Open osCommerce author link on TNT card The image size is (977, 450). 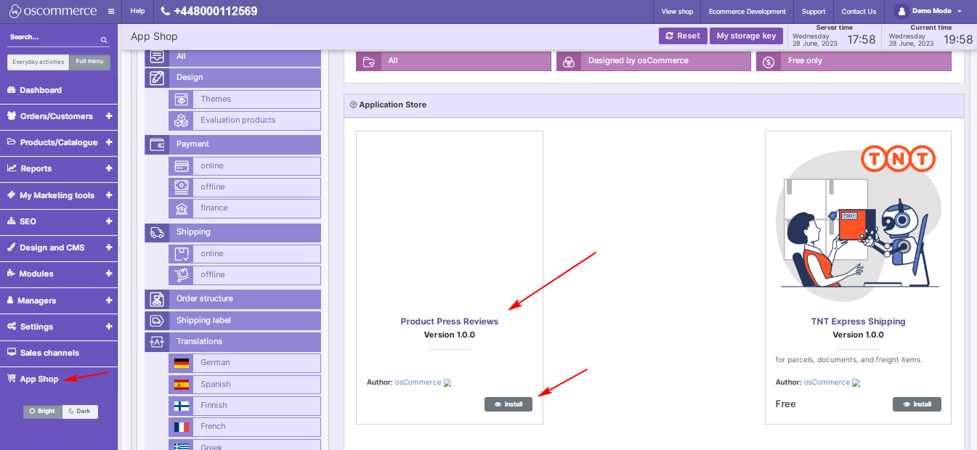pos(827,382)
